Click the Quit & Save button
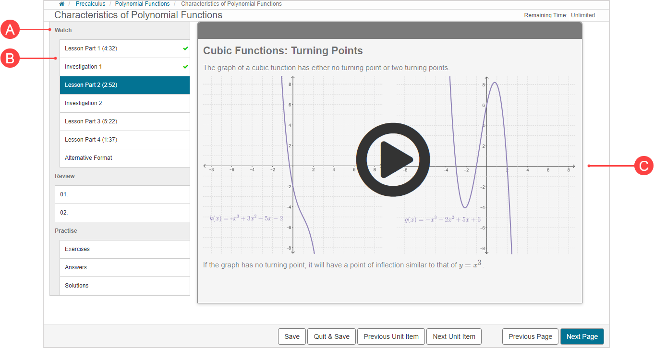654x348 pixels. click(331, 336)
